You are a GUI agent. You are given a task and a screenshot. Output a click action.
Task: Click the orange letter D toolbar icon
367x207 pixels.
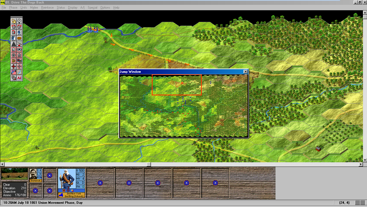(x=14, y=61)
